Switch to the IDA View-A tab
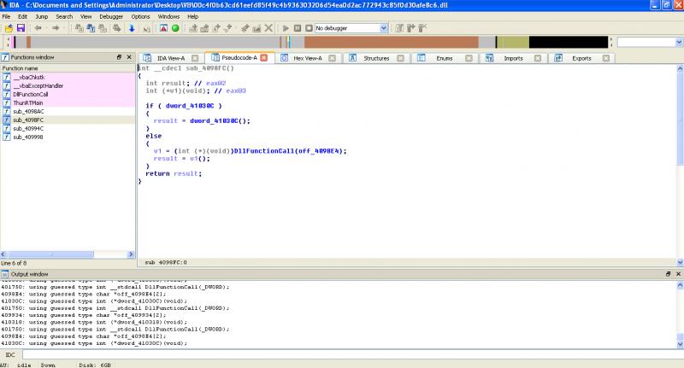 point(170,58)
